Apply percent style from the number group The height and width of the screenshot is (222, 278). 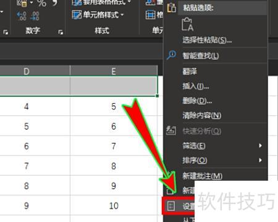point(42,3)
